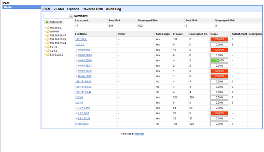This screenshot has width=264, height=152.
Task: Open the 10.0.0.16/32 sublist link
Action: (85, 71)
